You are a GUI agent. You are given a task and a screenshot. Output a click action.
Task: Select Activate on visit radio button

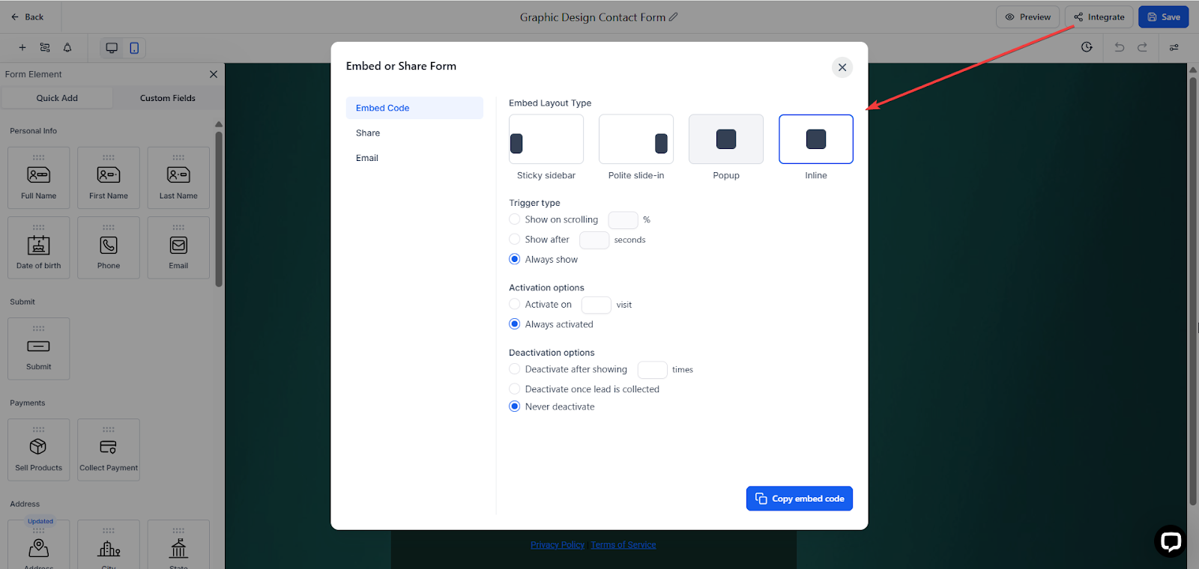point(514,304)
